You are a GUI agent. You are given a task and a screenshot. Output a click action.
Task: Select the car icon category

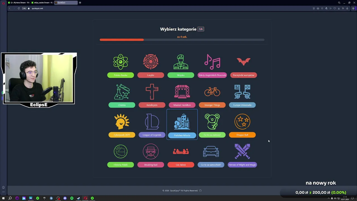[211, 152]
